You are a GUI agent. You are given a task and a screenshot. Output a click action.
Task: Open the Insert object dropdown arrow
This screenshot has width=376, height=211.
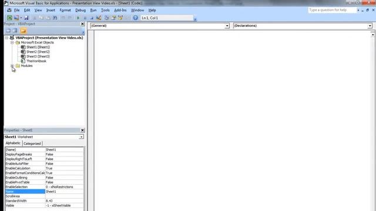pos(21,18)
